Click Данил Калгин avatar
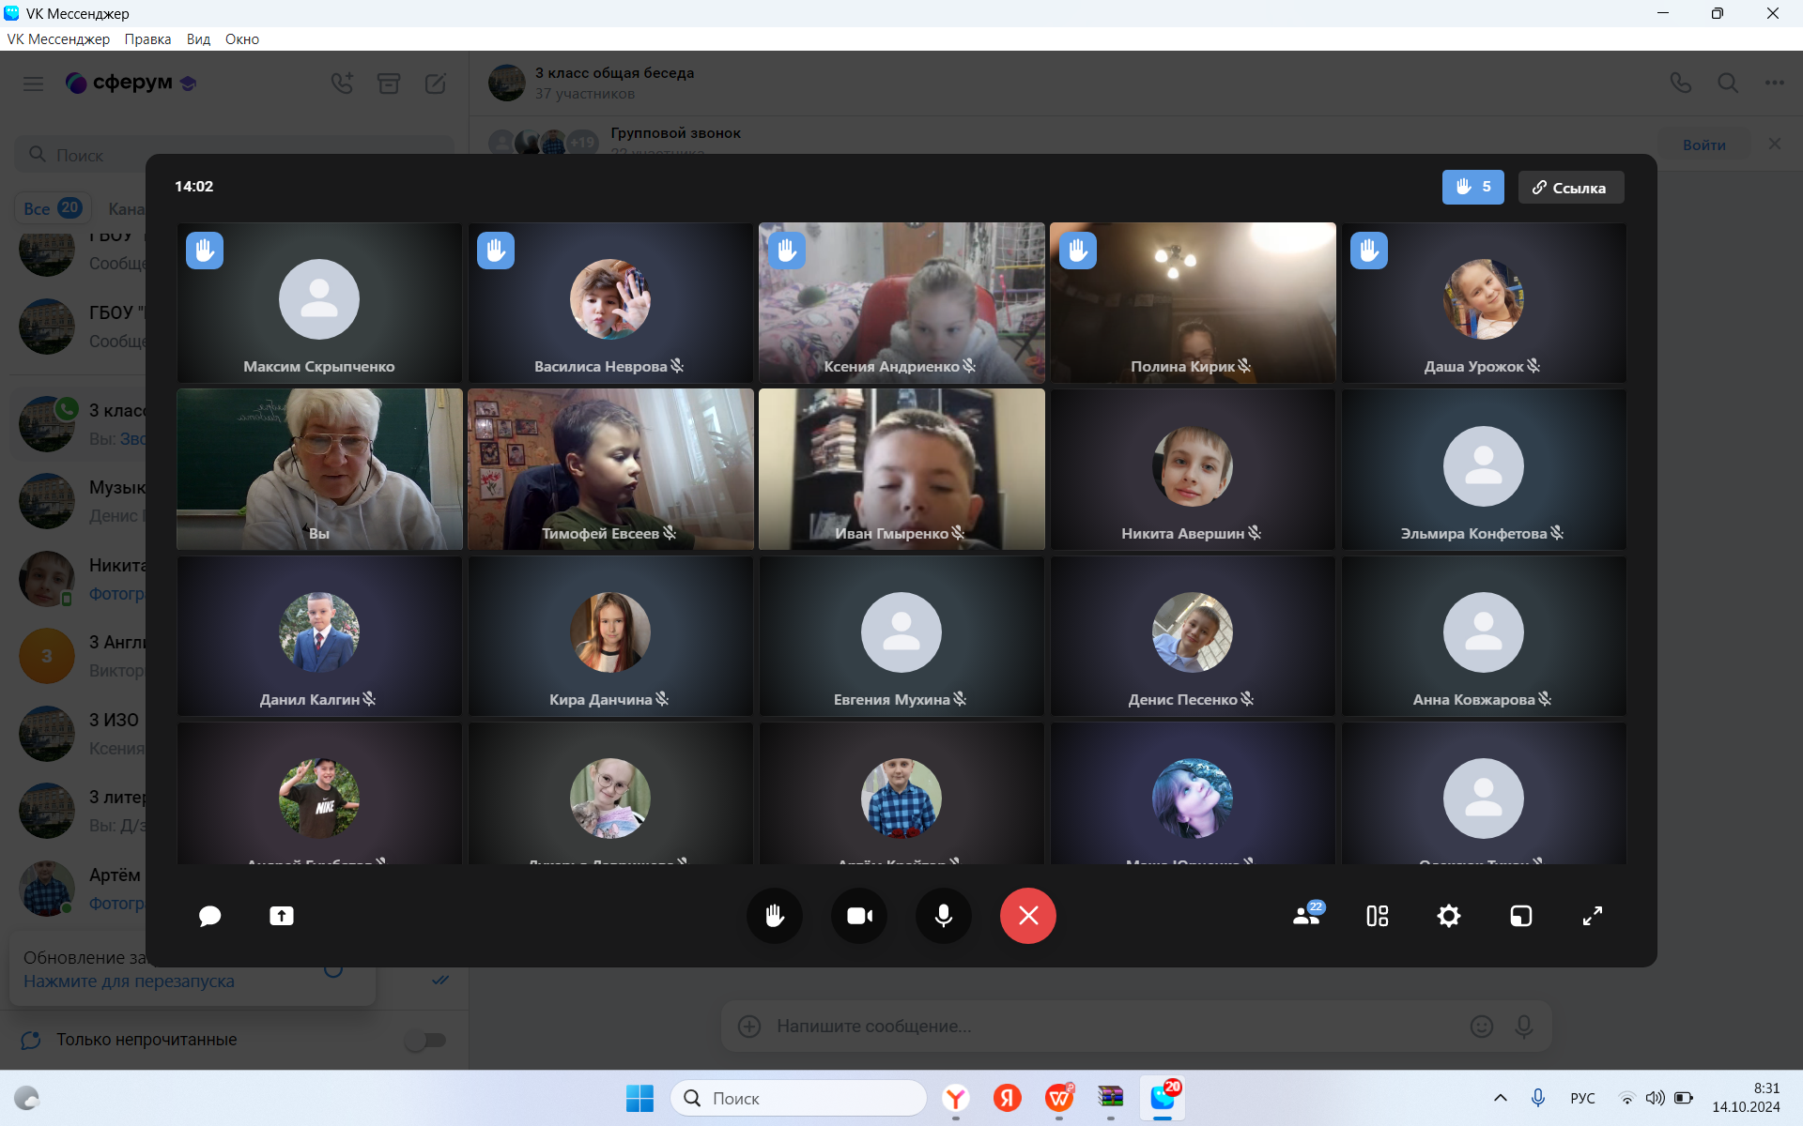Image resolution: width=1803 pixels, height=1126 pixels. coord(319,632)
